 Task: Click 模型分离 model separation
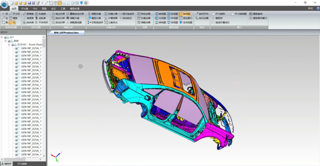coord(94,18)
